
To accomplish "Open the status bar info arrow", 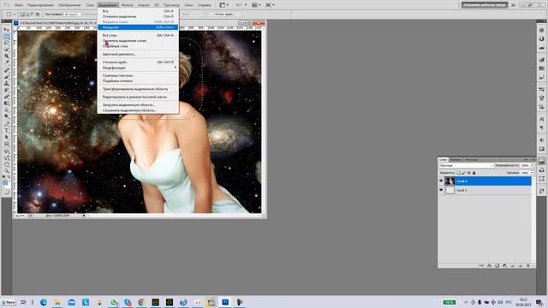I will pos(84,216).
